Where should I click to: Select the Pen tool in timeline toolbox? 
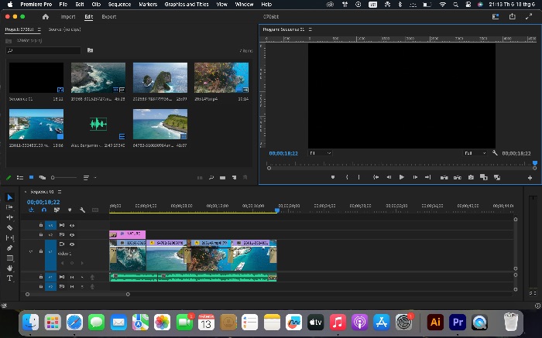tap(9, 248)
